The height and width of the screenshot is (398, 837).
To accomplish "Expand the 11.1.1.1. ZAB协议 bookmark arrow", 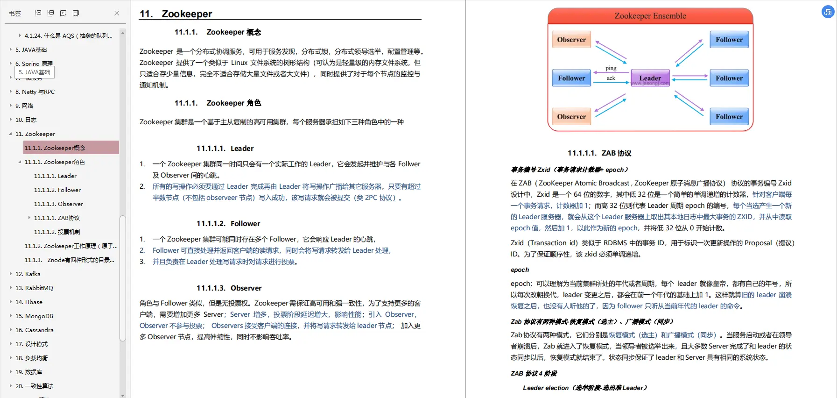I will pyautogui.click(x=29, y=217).
